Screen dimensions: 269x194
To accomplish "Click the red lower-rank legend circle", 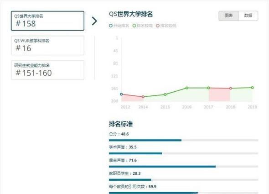I will (158, 26).
